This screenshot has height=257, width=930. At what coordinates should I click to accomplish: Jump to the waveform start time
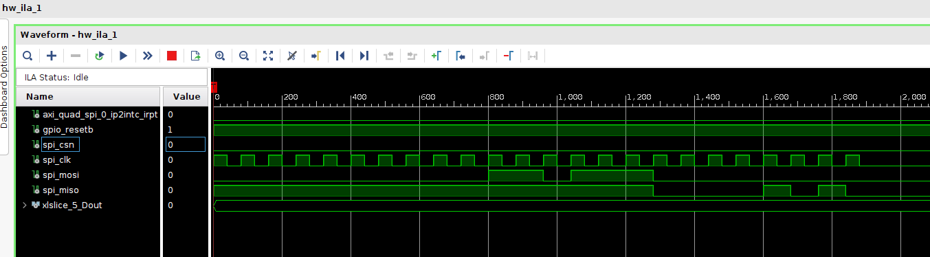340,56
